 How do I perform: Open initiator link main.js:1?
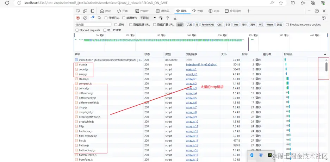[191, 69]
